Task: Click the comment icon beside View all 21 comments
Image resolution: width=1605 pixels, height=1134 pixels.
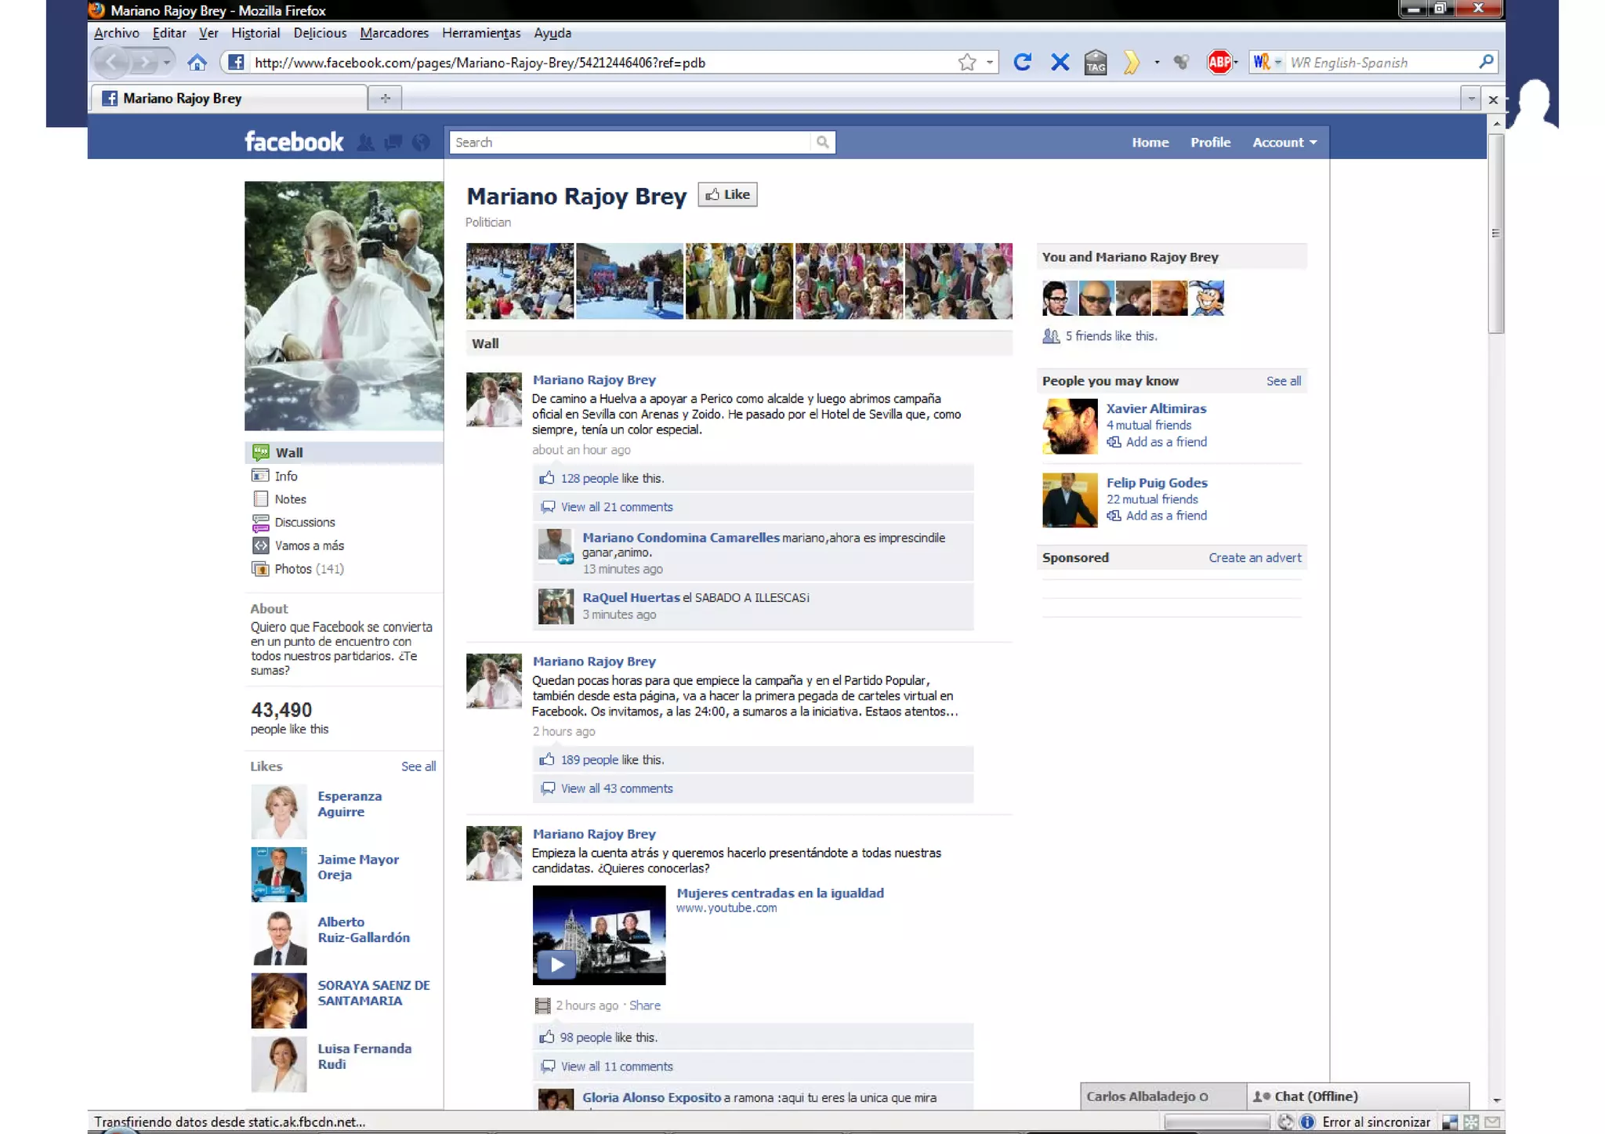Action: pos(548,507)
